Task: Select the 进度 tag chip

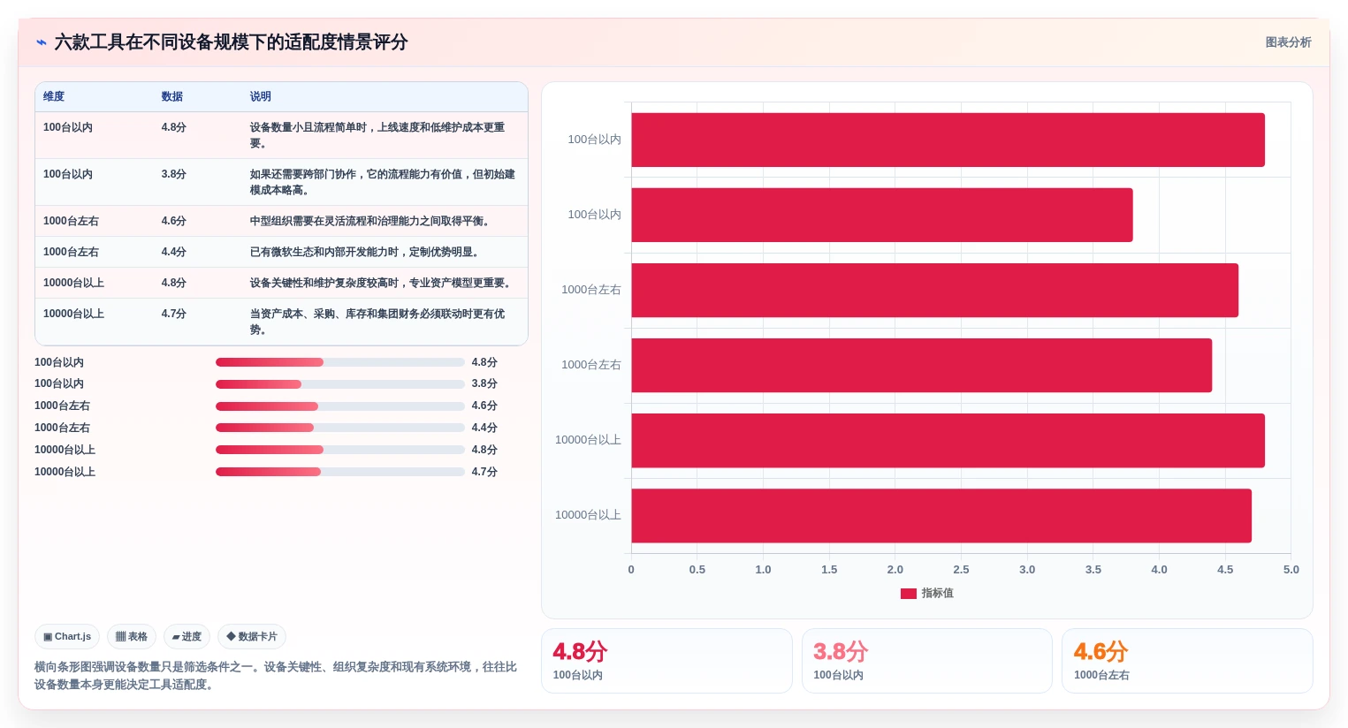Action: coord(187,636)
